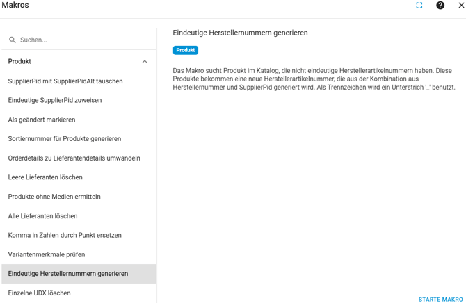Focus the Suchen search field
This screenshot has width=466, height=303.
point(83,40)
